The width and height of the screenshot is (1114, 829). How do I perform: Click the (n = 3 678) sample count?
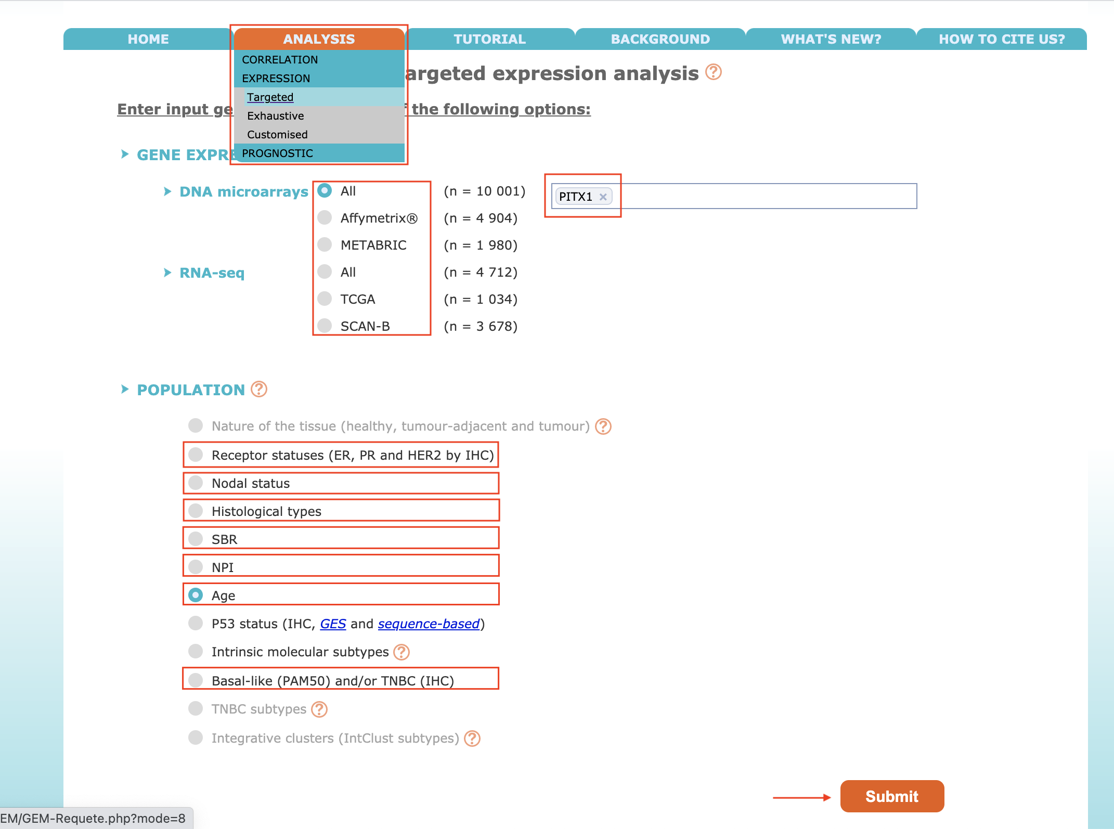pos(481,327)
